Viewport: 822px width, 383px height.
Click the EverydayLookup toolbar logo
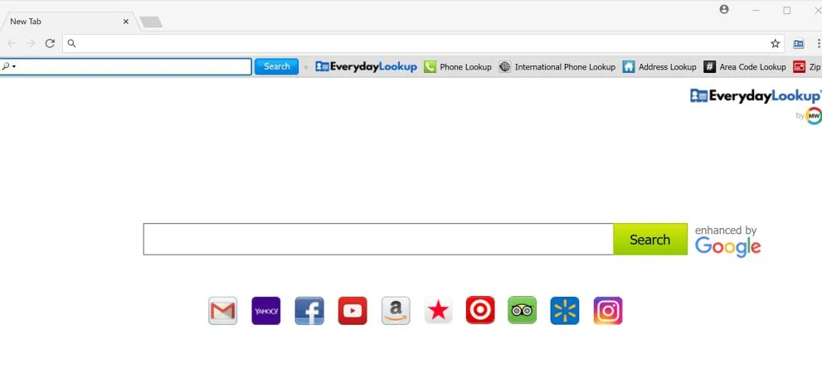[x=366, y=66]
